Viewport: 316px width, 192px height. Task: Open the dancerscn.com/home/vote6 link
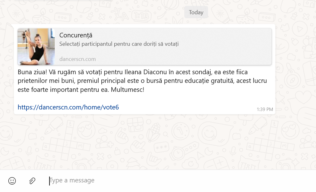[x=68, y=107]
